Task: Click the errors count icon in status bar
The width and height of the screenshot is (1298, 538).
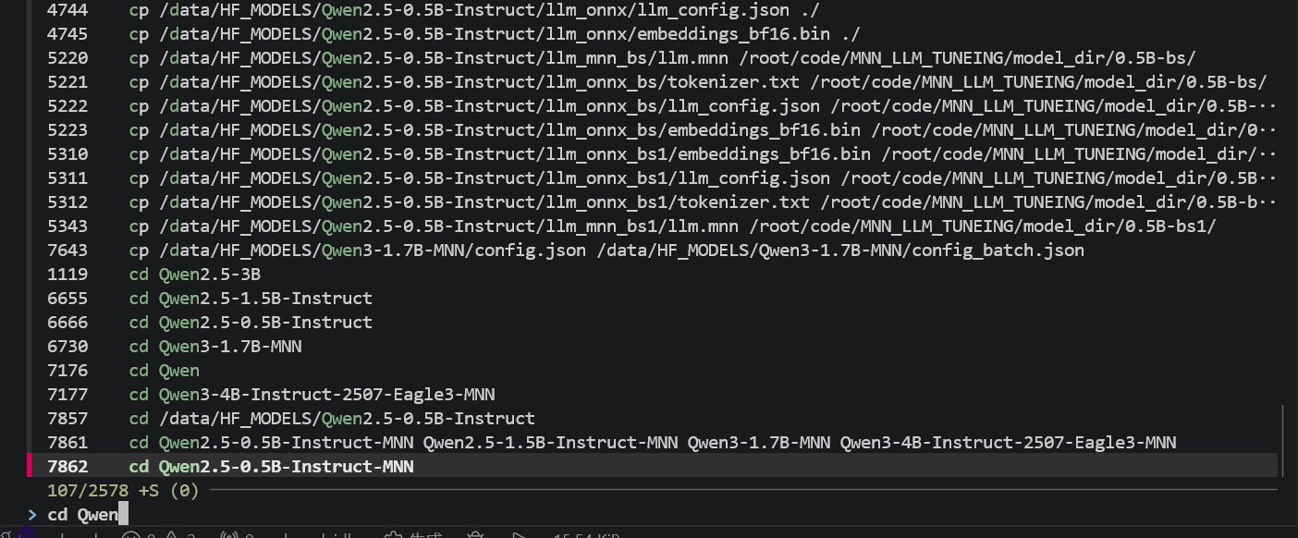Action: point(130,535)
